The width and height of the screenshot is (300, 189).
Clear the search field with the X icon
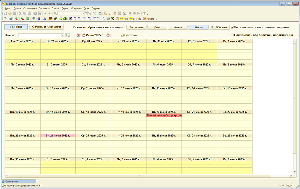click(62, 35)
